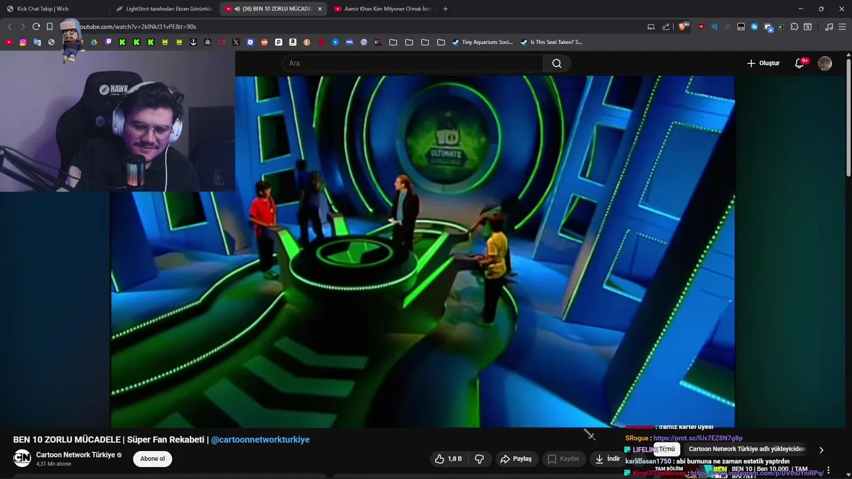
Task: Open the Tiny Aquarium Steam bookmark
Action: pos(483,42)
